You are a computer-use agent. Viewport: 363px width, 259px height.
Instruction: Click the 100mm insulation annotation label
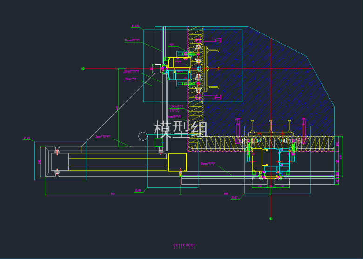176,106
